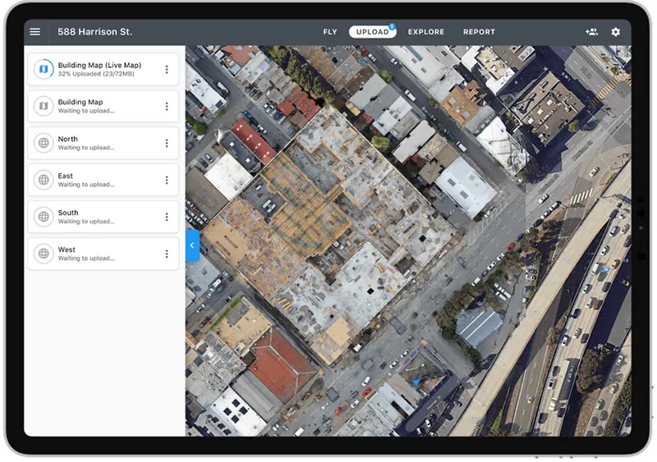Viewport: 657px width, 462px height.
Task: Select the Building Map (Live Map) label
Action: tap(99, 65)
